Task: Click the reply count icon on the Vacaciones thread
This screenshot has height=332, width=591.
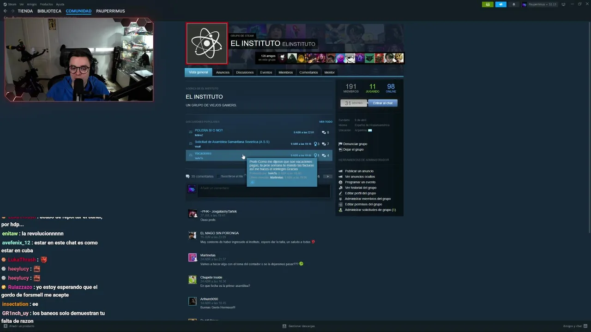Action: point(324,155)
